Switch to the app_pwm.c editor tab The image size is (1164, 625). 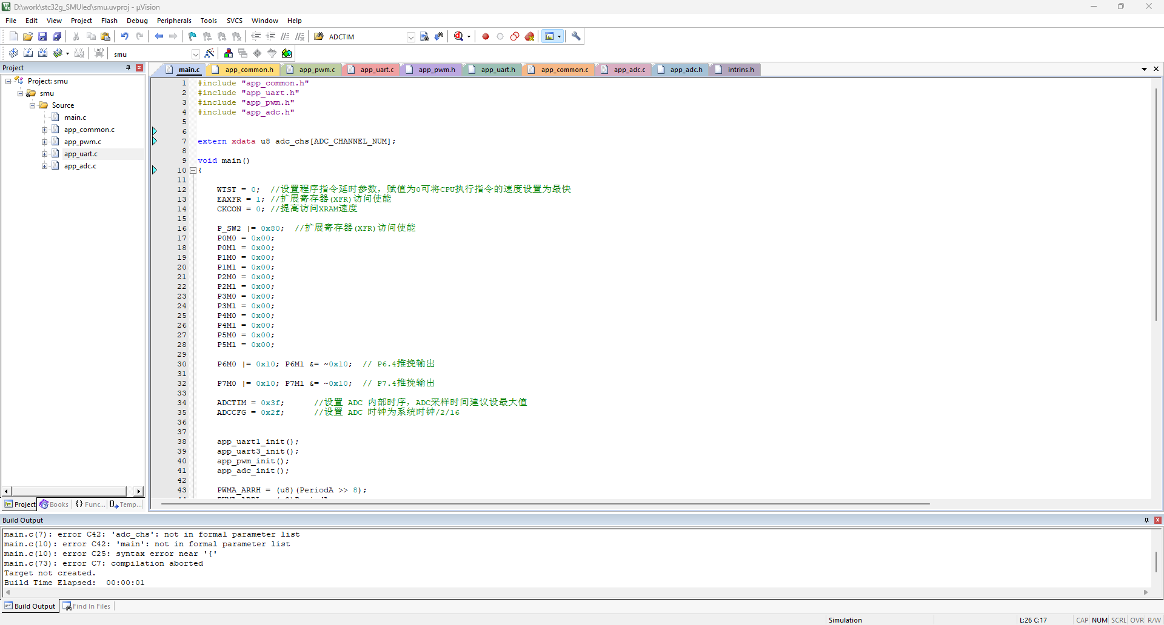click(x=311, y=70)
